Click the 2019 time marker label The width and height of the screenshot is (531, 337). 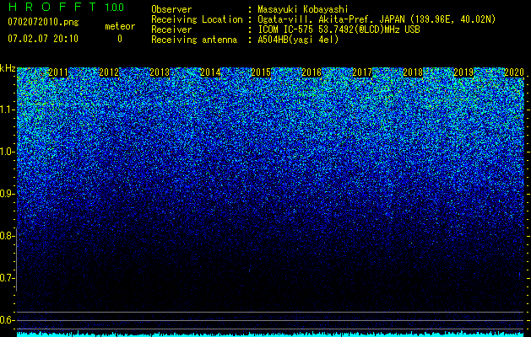(x=463, y=72)
